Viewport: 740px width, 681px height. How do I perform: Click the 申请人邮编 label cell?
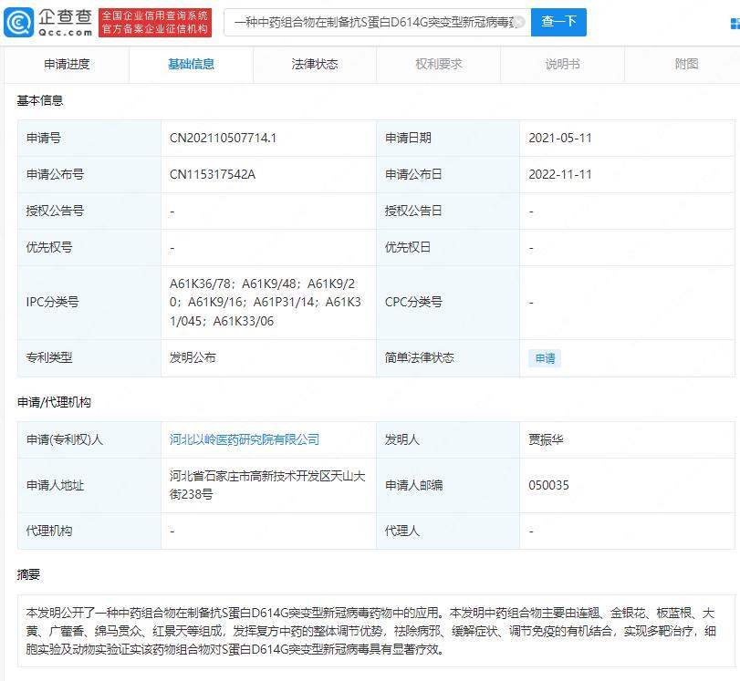coord(448,485)
